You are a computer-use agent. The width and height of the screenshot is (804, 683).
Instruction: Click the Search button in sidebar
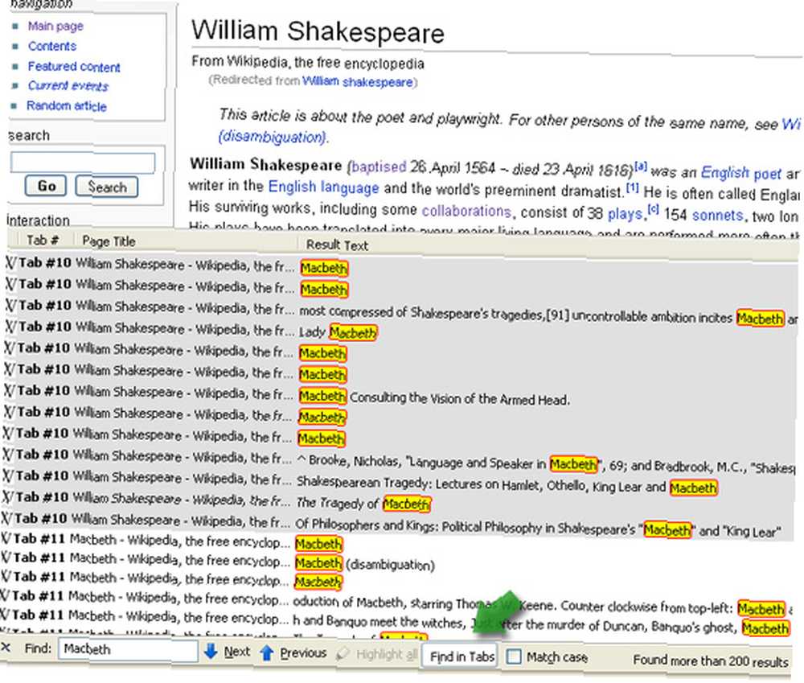pyautogui.click(x=107, y=187)
